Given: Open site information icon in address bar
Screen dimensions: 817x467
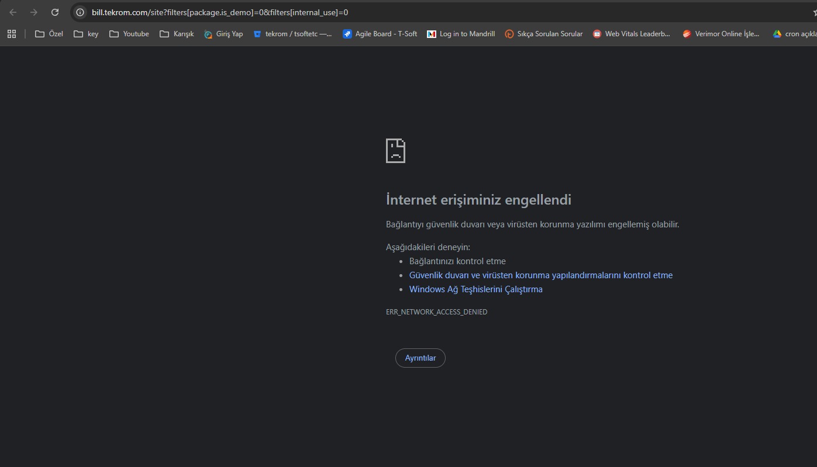Looking at the screenshot, I should (80, 12).
